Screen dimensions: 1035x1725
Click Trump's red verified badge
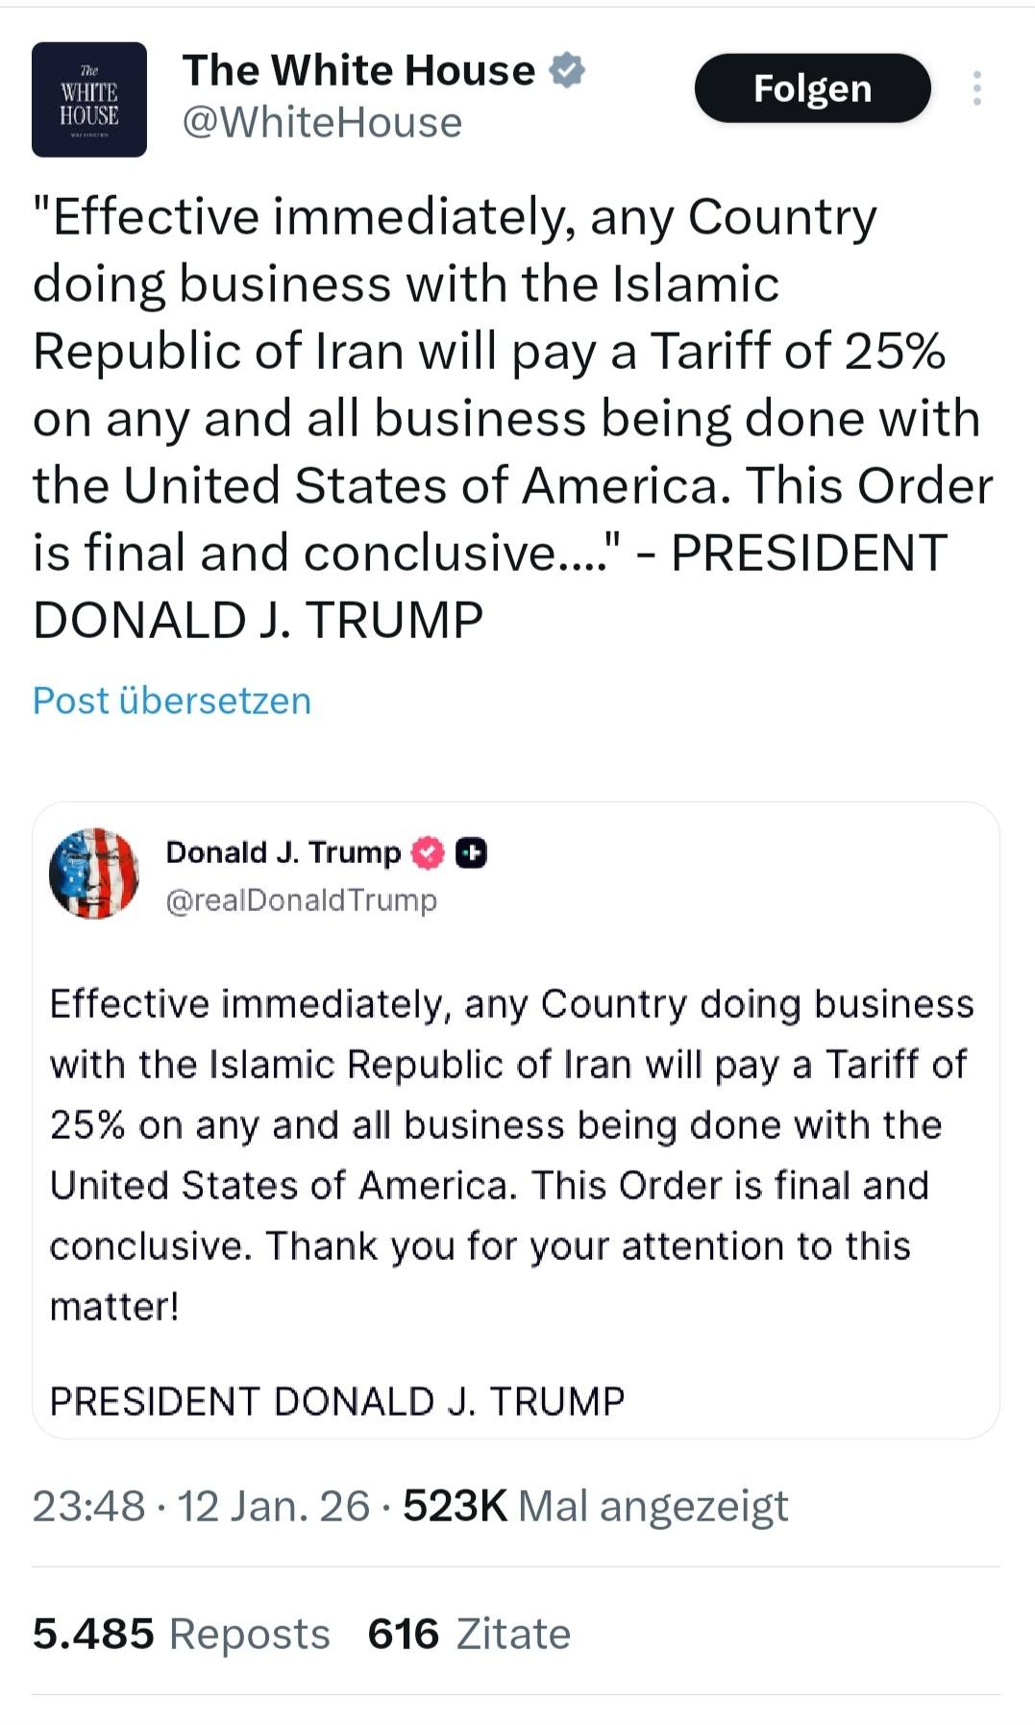pos(428,852)
